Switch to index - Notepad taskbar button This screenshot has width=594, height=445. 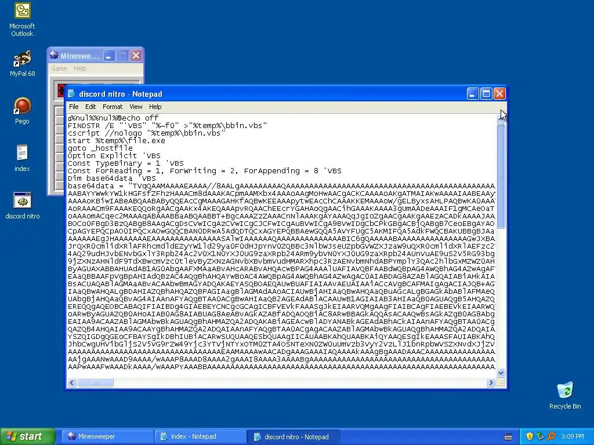[x=200, y=436]
